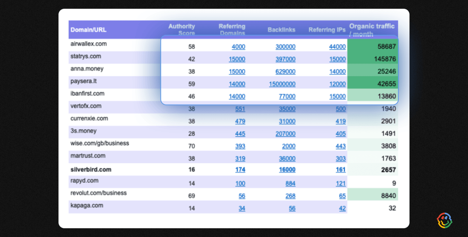Select the kapaga.com domain cell
Image resolution: width=468 pixels, height=237 pixels.
[x=87, y=206]
